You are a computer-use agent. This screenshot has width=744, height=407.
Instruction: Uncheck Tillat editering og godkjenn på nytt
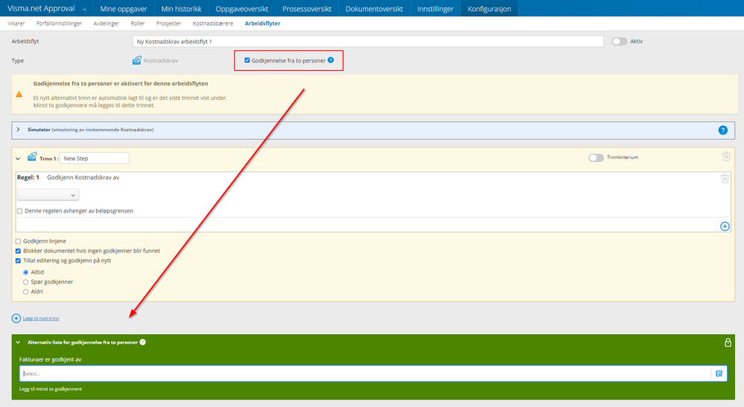(x=18, y=261)
